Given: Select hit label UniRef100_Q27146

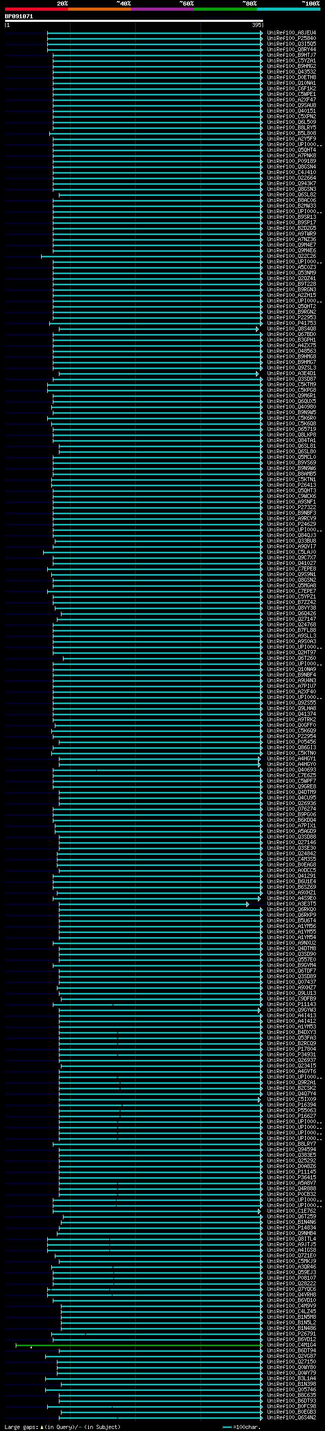Looking at the screenshot, I should pos(291,842).
